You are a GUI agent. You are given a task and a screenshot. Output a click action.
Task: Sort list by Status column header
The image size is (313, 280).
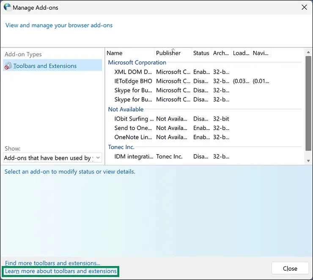click(201, 53)
